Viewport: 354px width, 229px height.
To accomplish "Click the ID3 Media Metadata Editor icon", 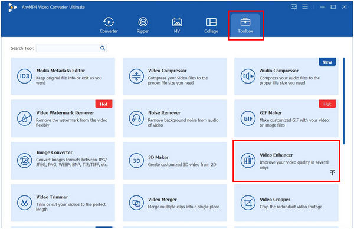I will (x=24, y=76).
